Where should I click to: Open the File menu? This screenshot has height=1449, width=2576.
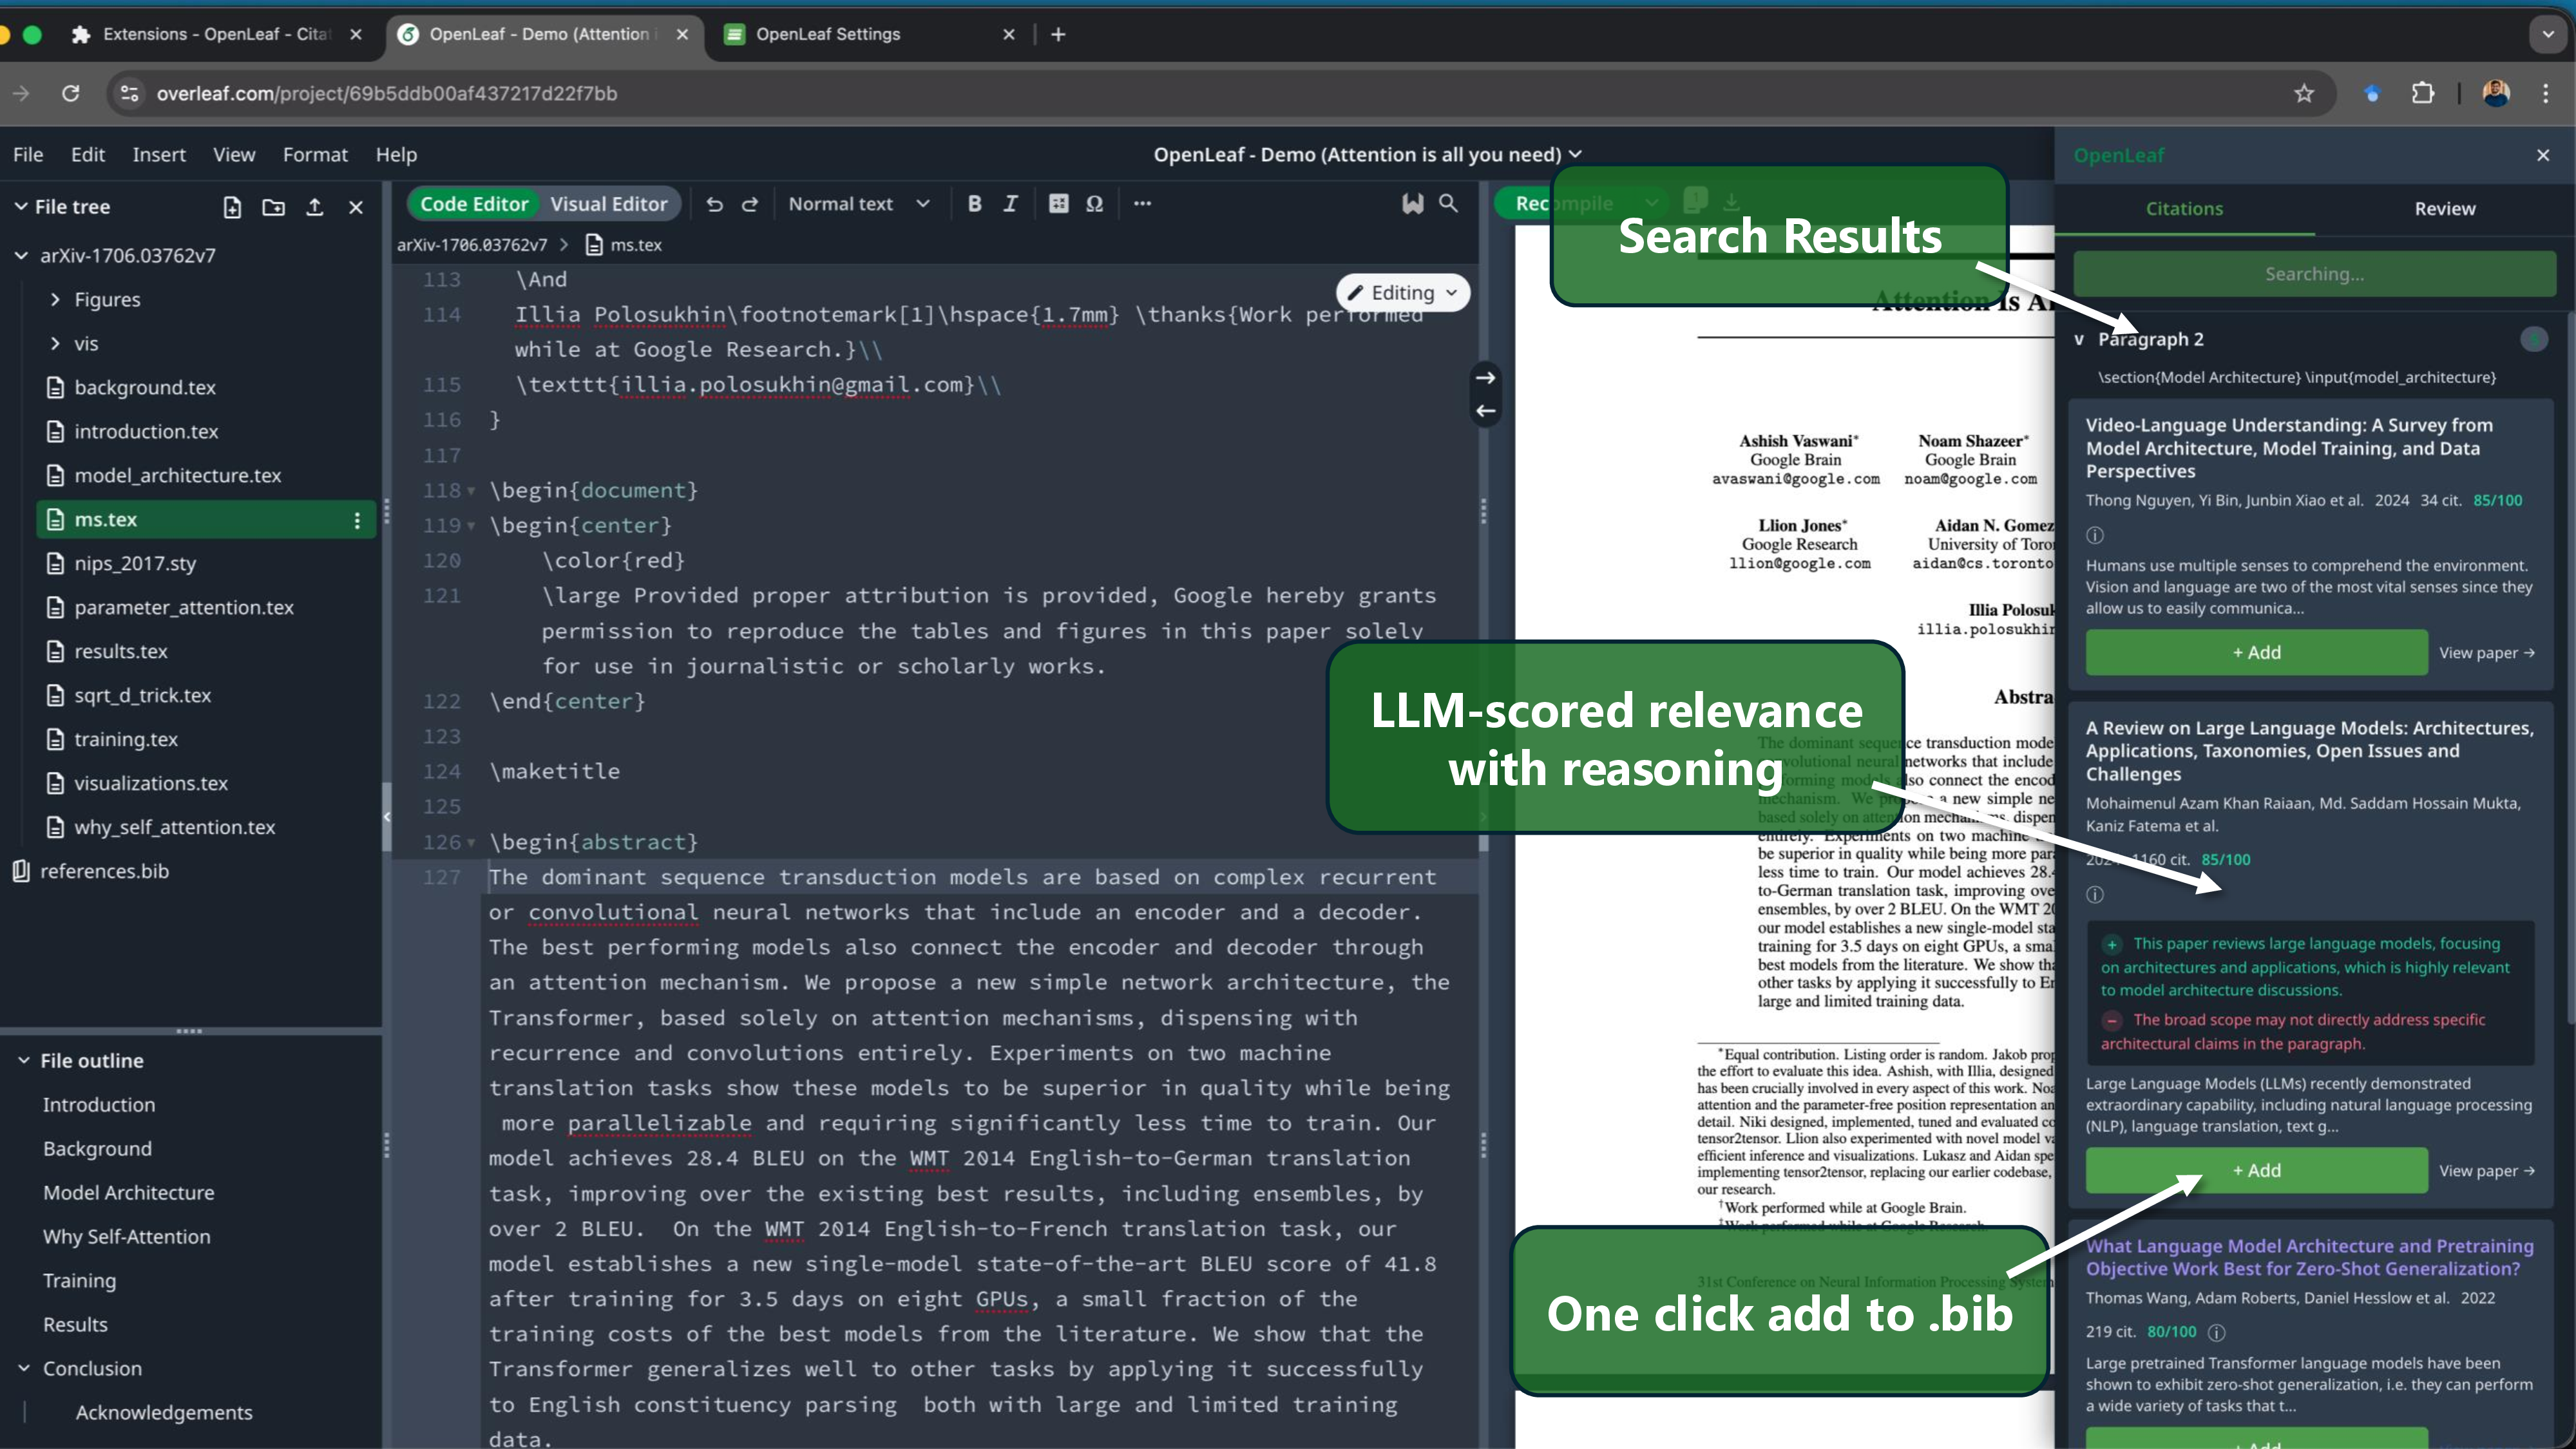tap(28, 155)
